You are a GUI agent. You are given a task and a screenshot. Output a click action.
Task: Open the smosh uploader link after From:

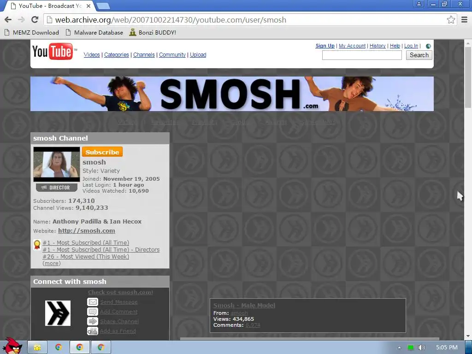click(x=239, y=313)
